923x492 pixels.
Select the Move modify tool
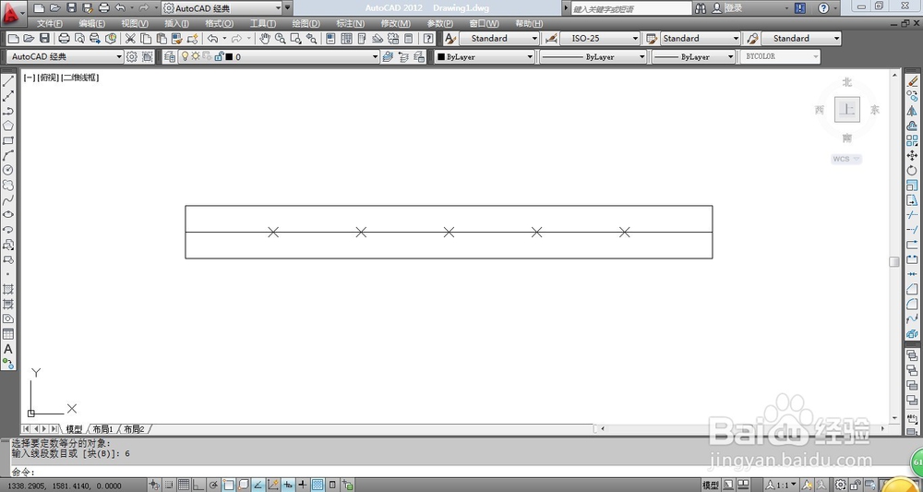(912, 155)
